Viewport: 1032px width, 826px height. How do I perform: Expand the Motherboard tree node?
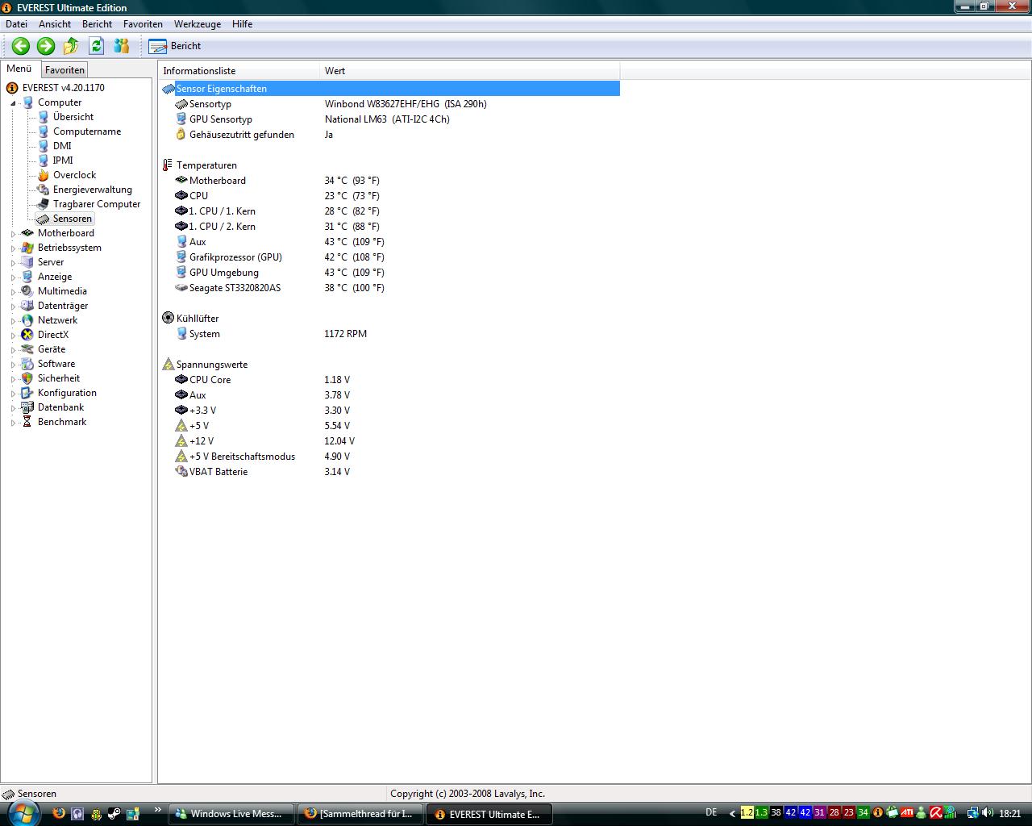coord(13,234)
